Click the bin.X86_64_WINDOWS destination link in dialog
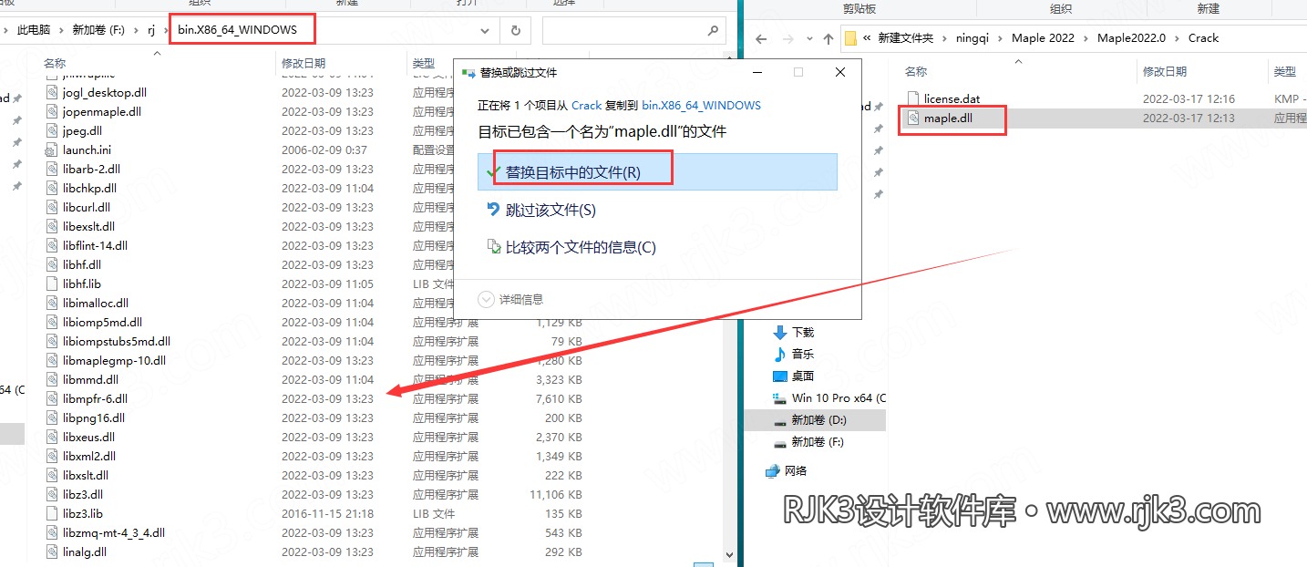This screenshot has height=567, width=1307. point(701,105)
